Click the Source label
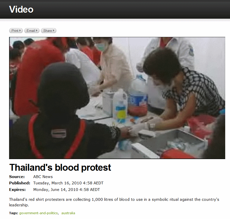The image size is (230, 219). [x=17, y=177]
